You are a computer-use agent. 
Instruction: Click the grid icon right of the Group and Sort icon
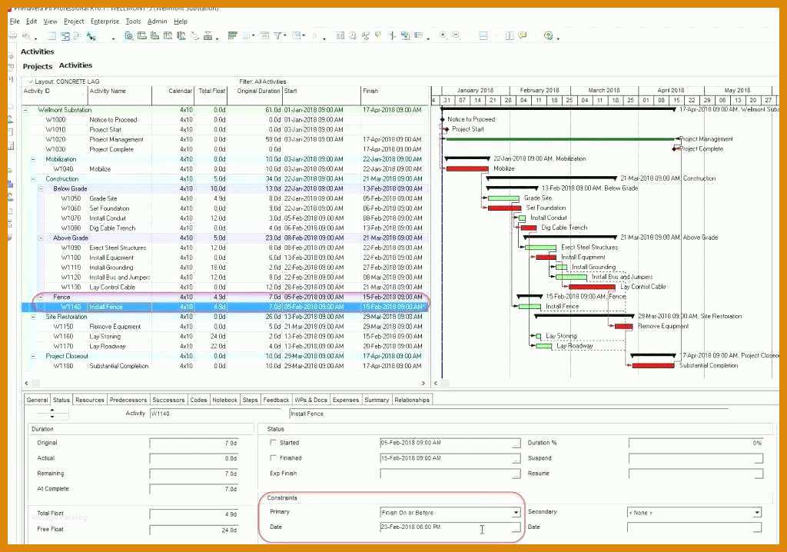(340, 35)
